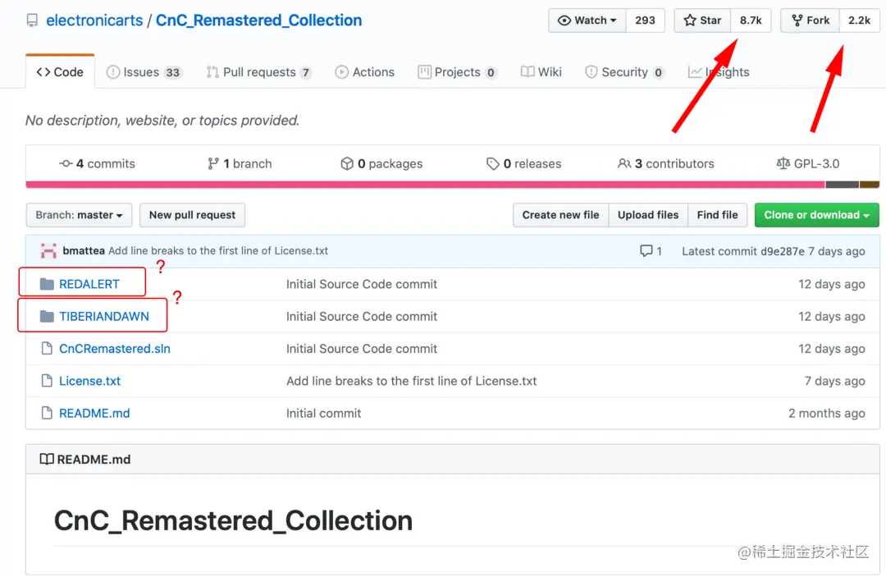The image size is (886, 577).
Task: Open the License.txt file
Action: tap(90, 381)
